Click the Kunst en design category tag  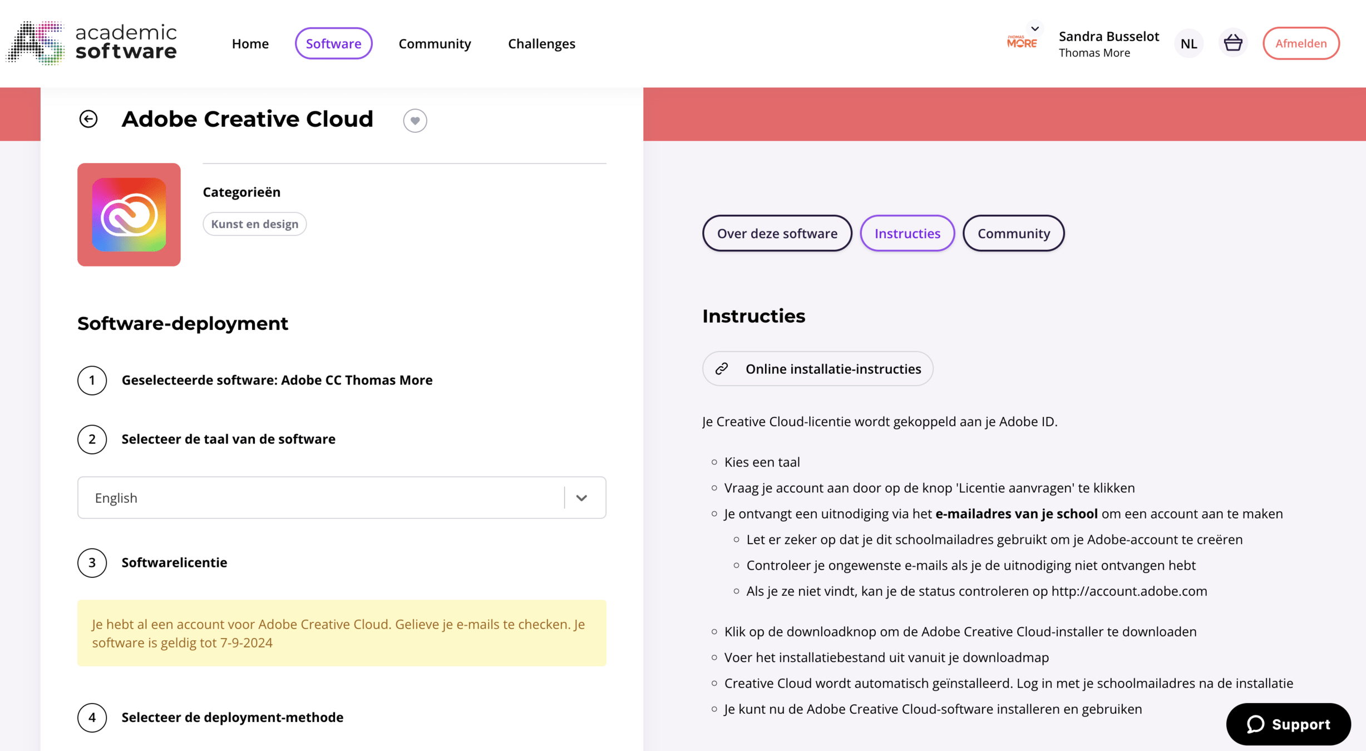(x=255, y=224)
